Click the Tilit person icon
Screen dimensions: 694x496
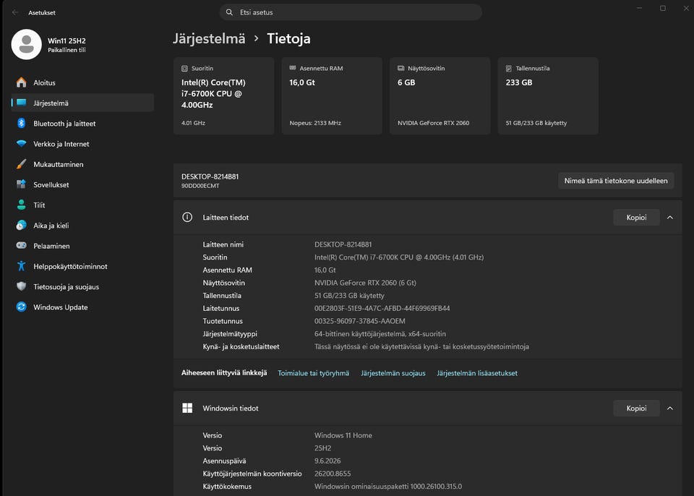[x=21, y=205]
